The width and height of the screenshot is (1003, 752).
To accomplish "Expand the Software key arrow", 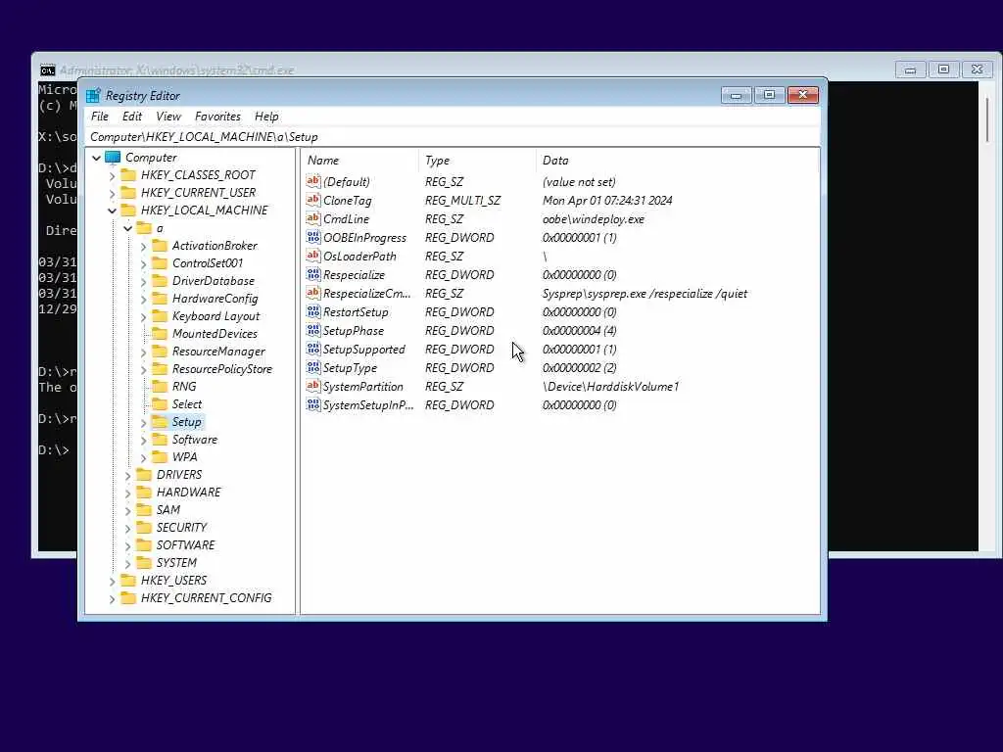I will (x=143, y=440).
